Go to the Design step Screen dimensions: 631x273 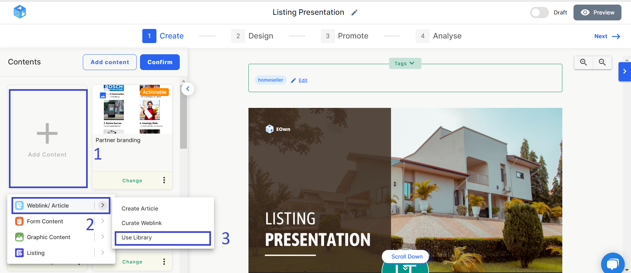point(252,36)
